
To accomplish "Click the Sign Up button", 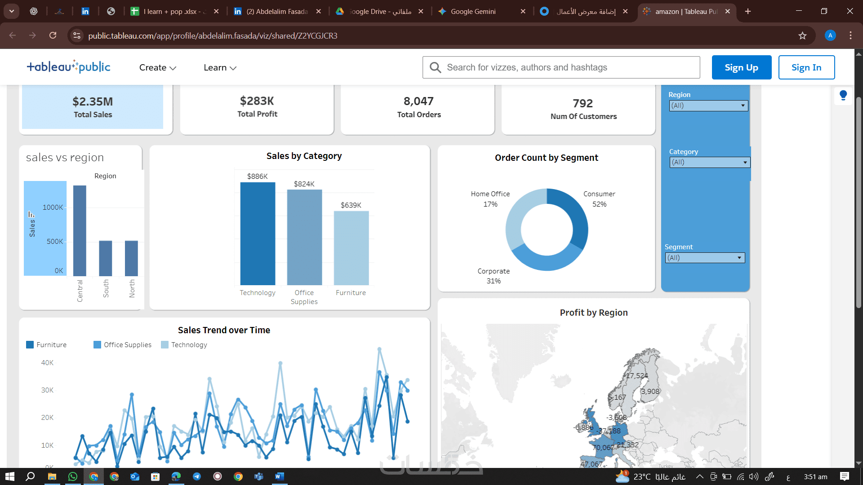I will 741,67.
